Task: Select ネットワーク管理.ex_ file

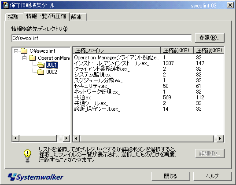Action: click(x=97, y=92)
